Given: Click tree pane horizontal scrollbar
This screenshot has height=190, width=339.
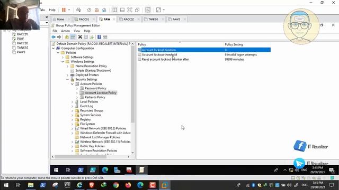Looking at the screenshot, I should [x=81, y=157].
